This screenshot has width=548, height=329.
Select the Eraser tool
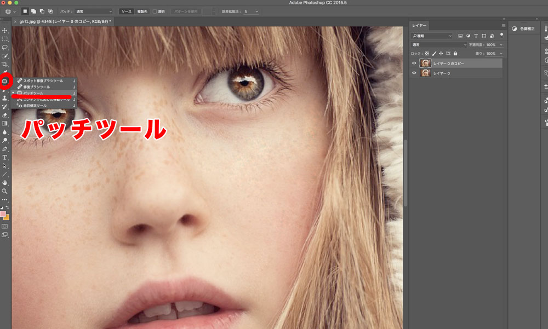[x=4, y=115]
